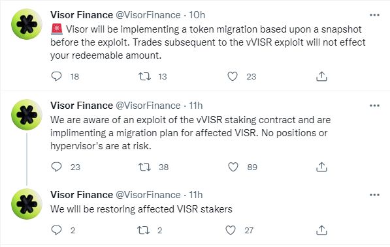
Task: Open more options on the restoring stakers tweet
Action: tap(374, 195)
